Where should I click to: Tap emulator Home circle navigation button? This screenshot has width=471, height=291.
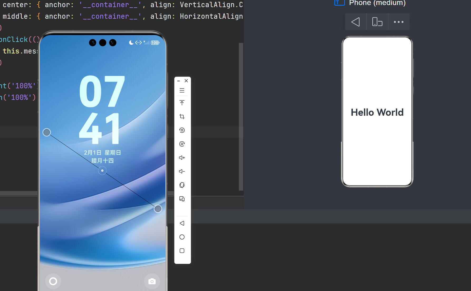point(182,237)
